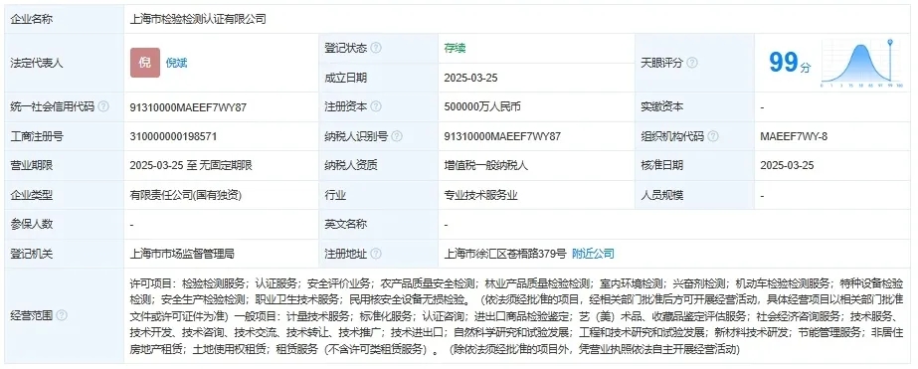Click the 人员规模 label cell
This screenshot has height=369, width=918.
694,196
